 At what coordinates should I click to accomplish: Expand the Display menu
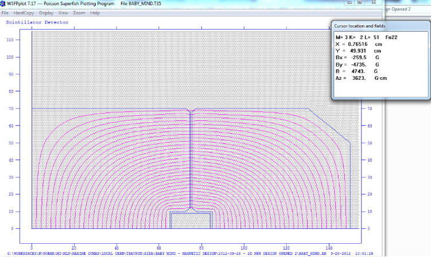46,13
